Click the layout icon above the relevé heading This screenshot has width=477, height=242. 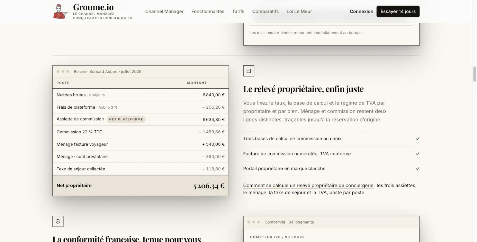pos(249,71)
